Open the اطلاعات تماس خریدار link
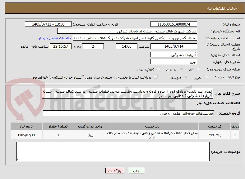The height and width of the screenshot is (179, 245). click(55, 38)
